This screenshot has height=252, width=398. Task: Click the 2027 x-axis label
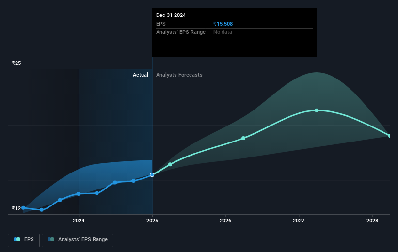coord(299,220)
